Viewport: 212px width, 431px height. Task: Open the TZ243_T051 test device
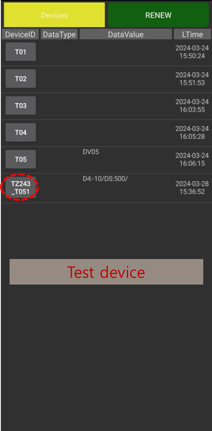(x=20, y=187)
